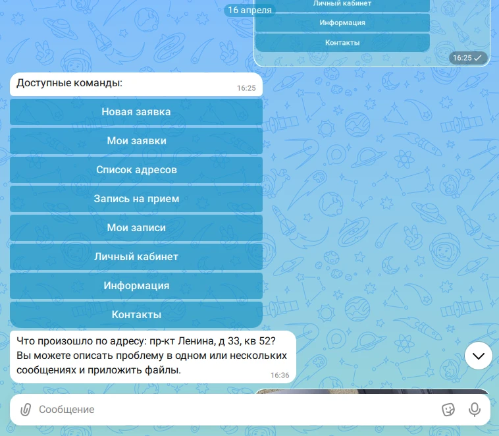Viewport: 499px width, 436px height.
Task: Open 'Мои заявки' command button
Action: 136,141
